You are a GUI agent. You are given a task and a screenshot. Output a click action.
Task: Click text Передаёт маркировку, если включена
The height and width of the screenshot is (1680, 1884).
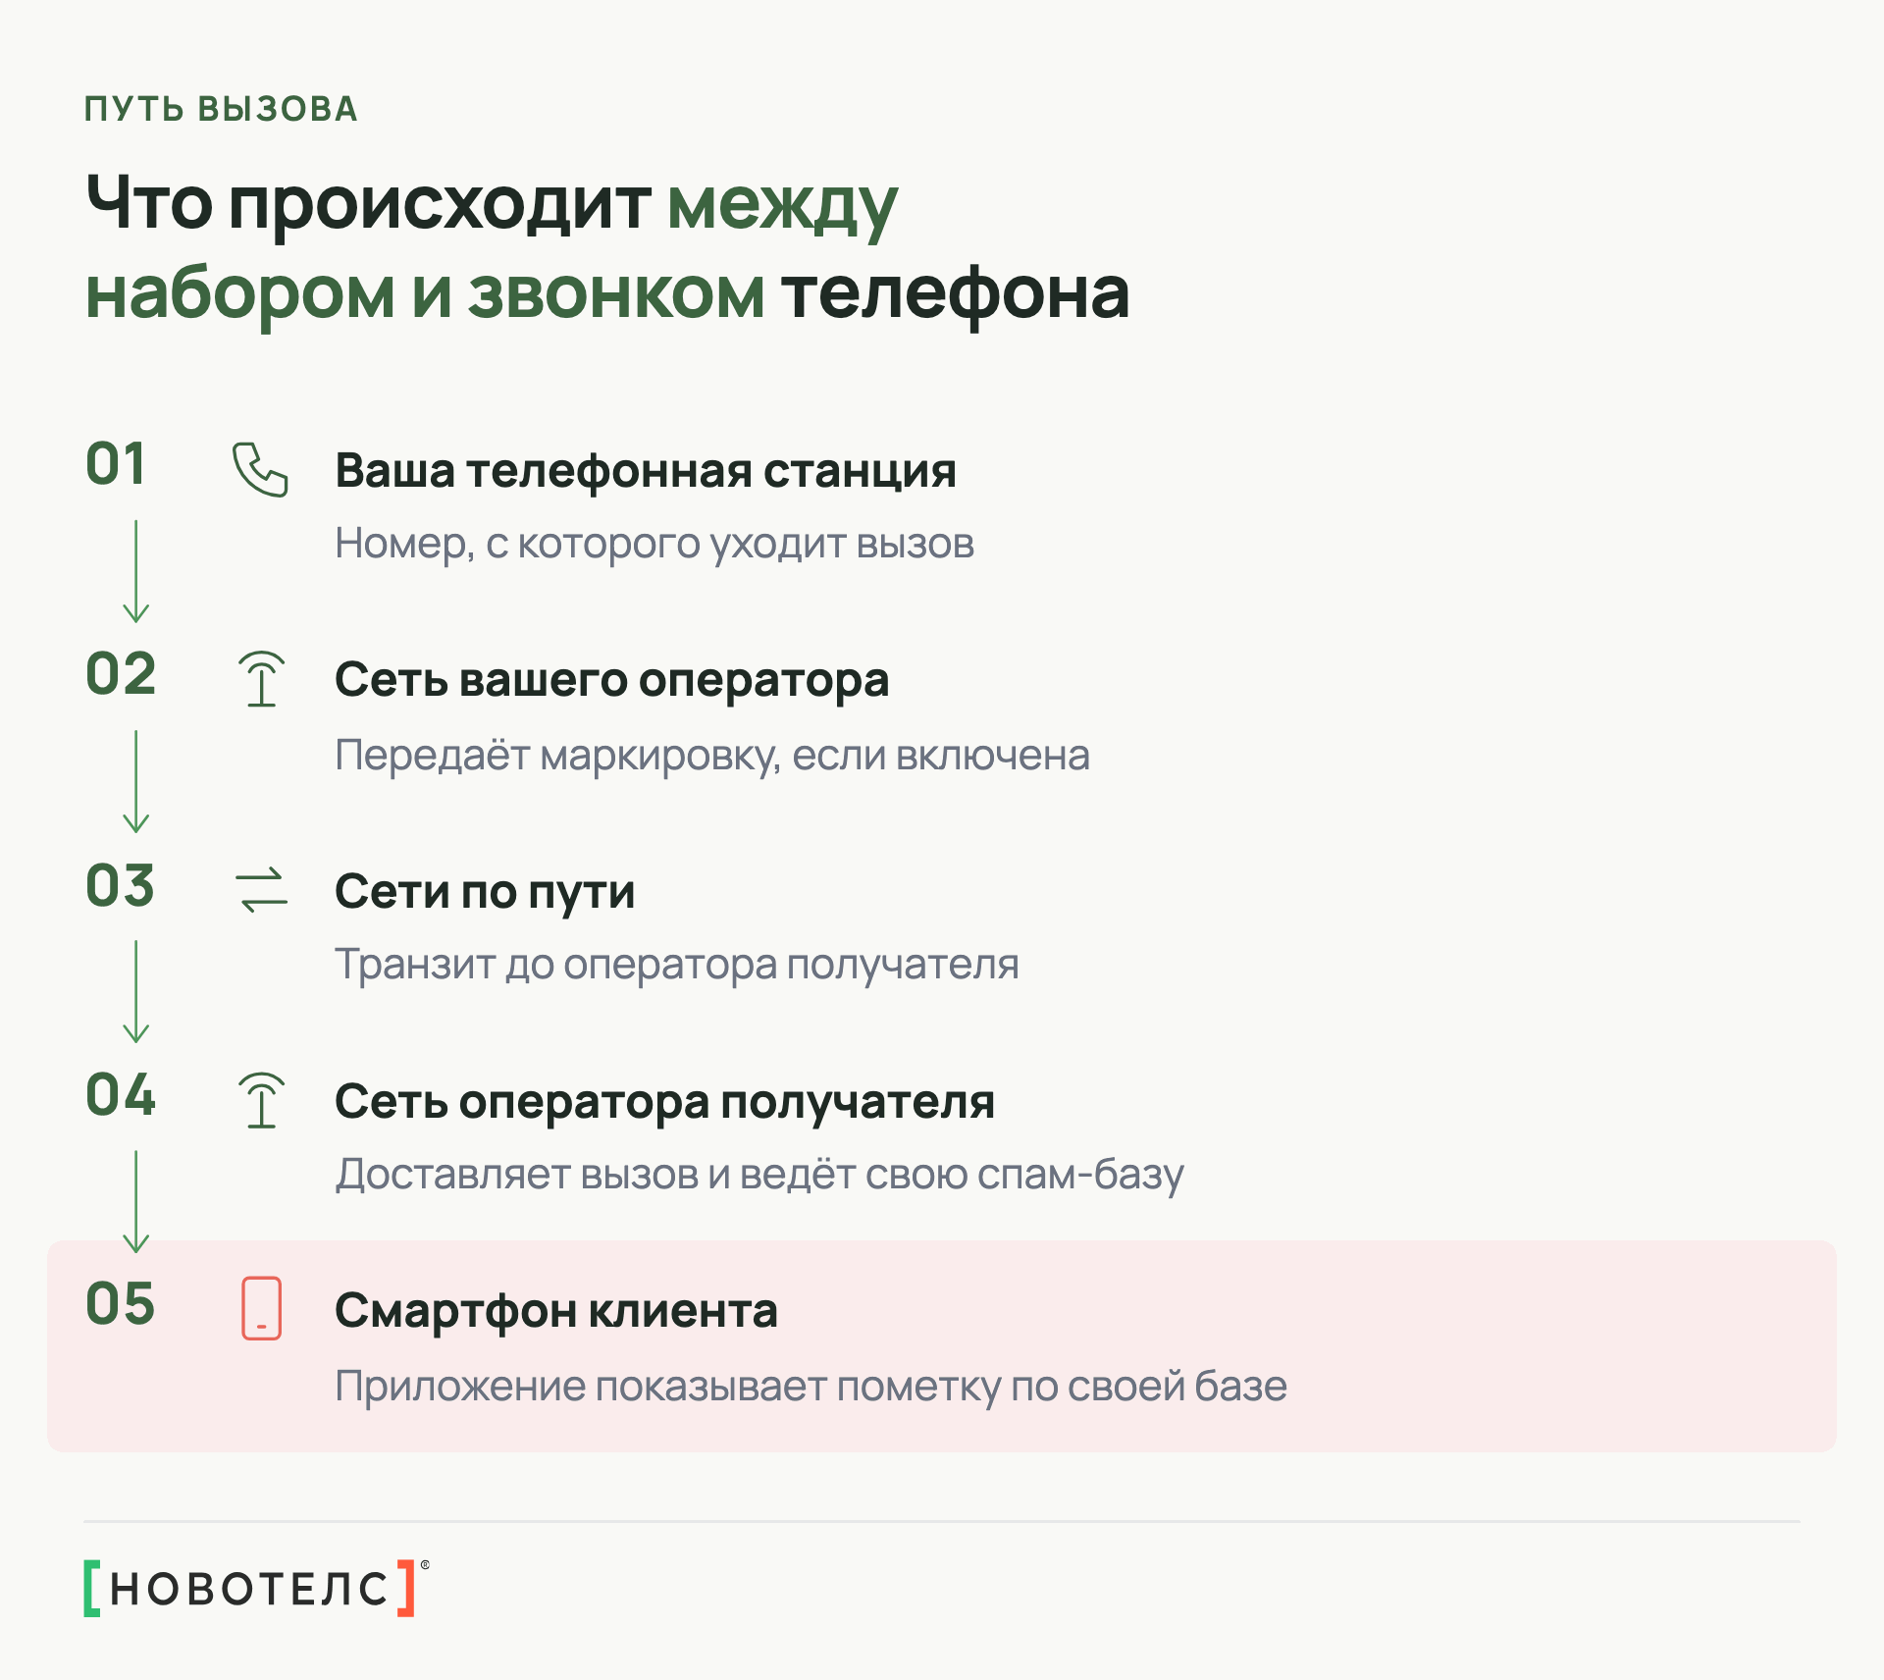click(x=712, y=756)
